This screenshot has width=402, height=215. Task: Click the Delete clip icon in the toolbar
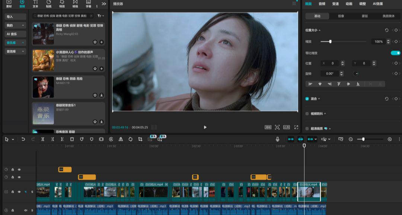(72, 139)
